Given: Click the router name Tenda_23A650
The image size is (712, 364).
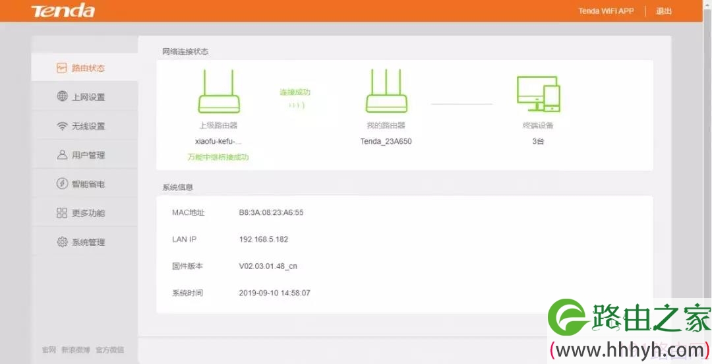Looking at the screenshot, I should point(386,141).
